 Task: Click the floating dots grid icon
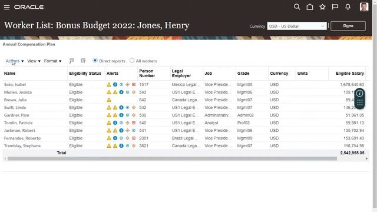360,102
